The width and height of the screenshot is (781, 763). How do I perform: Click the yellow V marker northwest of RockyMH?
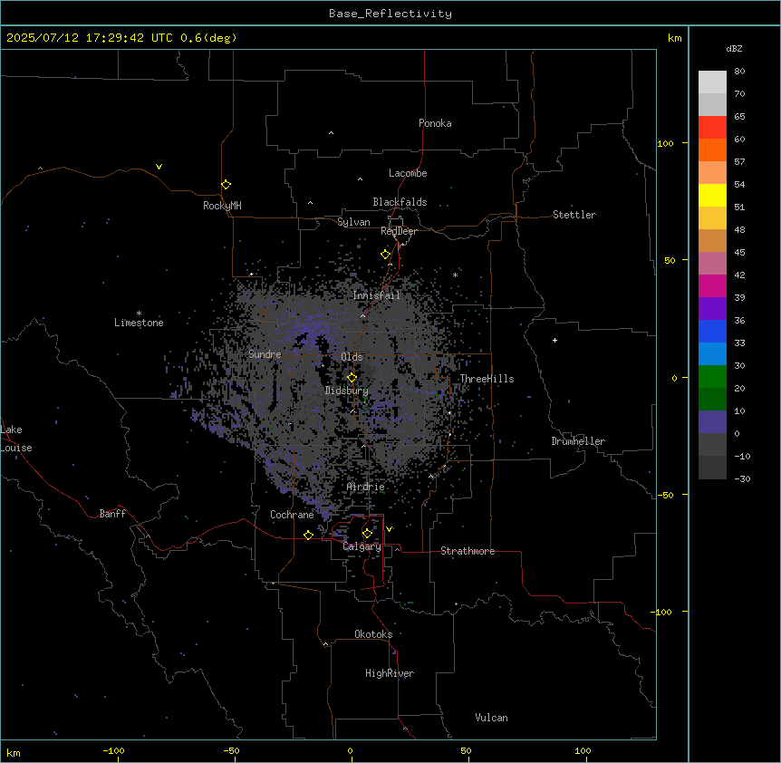(x=159, y=167)
